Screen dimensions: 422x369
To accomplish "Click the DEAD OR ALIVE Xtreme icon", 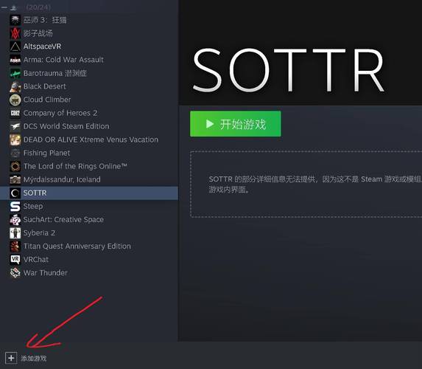I will pos(15,139).
